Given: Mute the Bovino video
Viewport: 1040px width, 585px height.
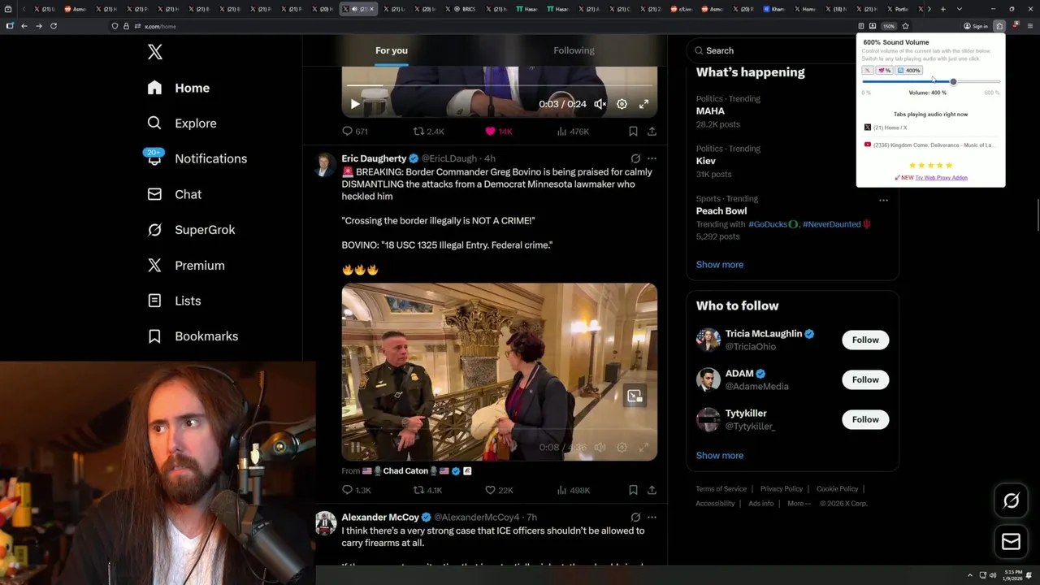Looking at the screenshot, I should (x=600, y=448).
